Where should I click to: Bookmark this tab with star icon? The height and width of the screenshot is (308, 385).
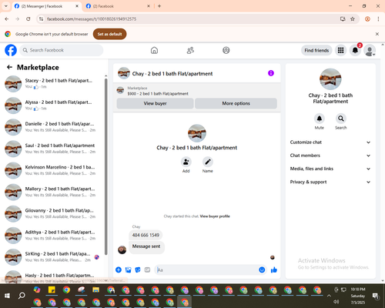(353, 19)
